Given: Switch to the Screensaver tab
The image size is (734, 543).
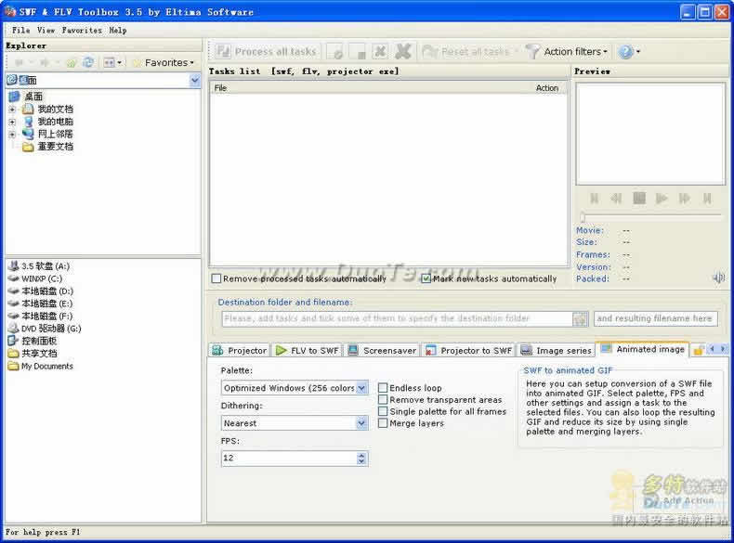Looking at the screenshot, I should (383, 350).
